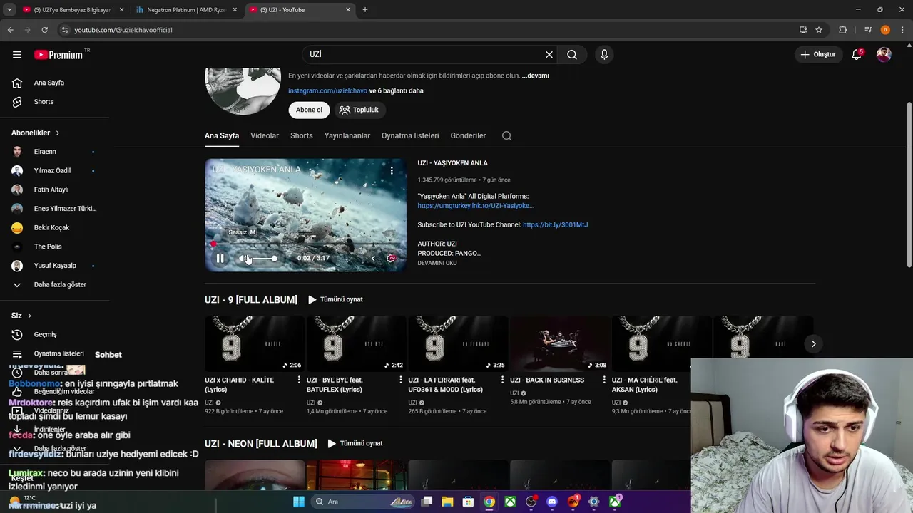Play all of UZI - NEON album
Viewport: 913px width, 513px height.
(x=355, y=443)
